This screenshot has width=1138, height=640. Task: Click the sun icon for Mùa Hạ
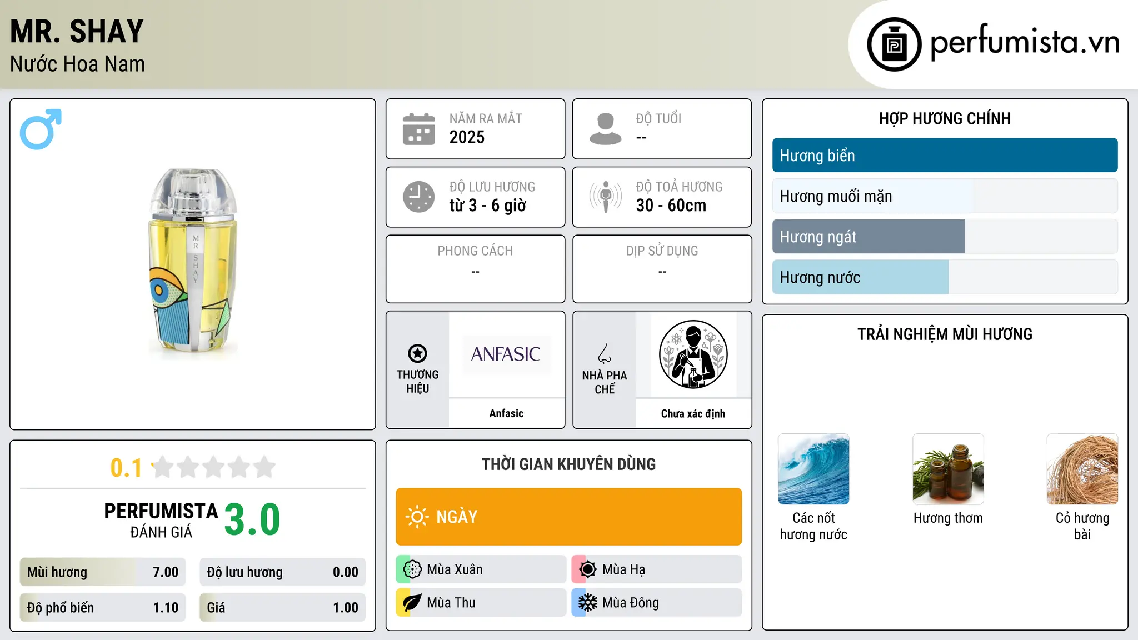[x=588, y=569]
